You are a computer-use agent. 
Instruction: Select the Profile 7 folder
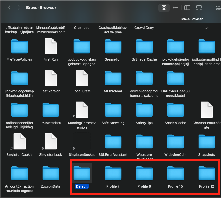pos(113,173)
